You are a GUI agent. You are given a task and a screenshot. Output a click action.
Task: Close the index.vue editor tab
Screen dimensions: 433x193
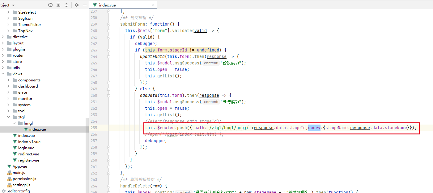[153, 5]
